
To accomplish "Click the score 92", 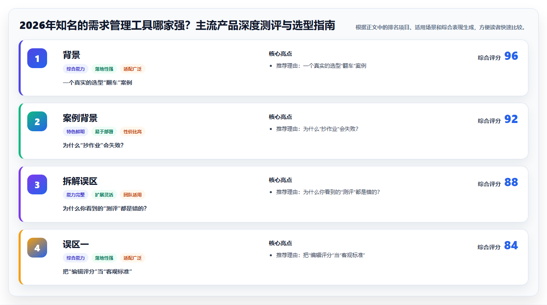I will [x=511, y=119].
